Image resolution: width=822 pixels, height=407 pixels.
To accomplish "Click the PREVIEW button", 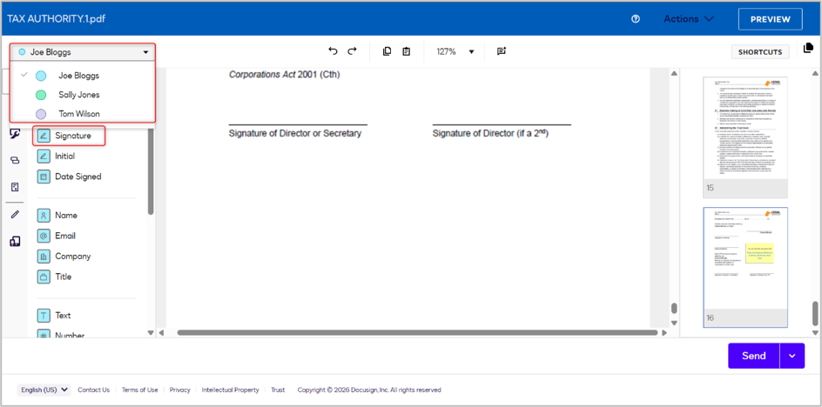I will click(770, 19).
